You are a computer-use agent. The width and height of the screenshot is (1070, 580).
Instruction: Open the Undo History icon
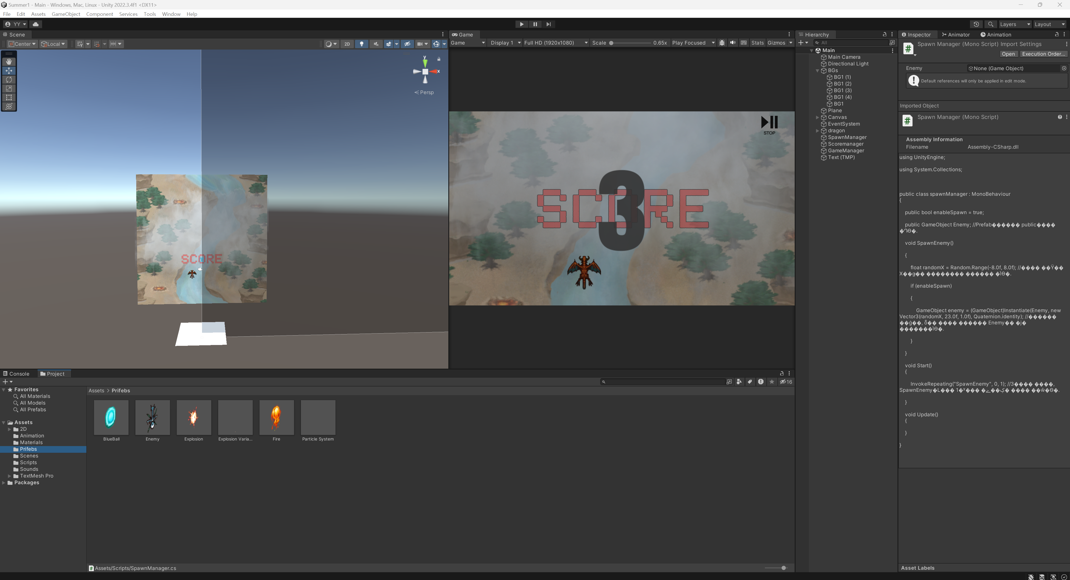coord(976,24)
